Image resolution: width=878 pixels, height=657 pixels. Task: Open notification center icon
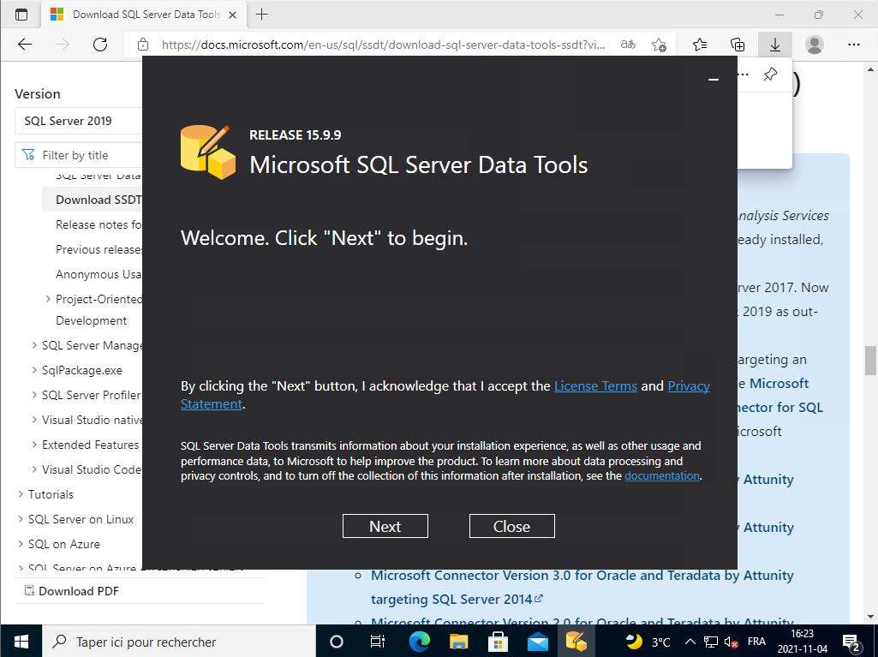[851, 642]
